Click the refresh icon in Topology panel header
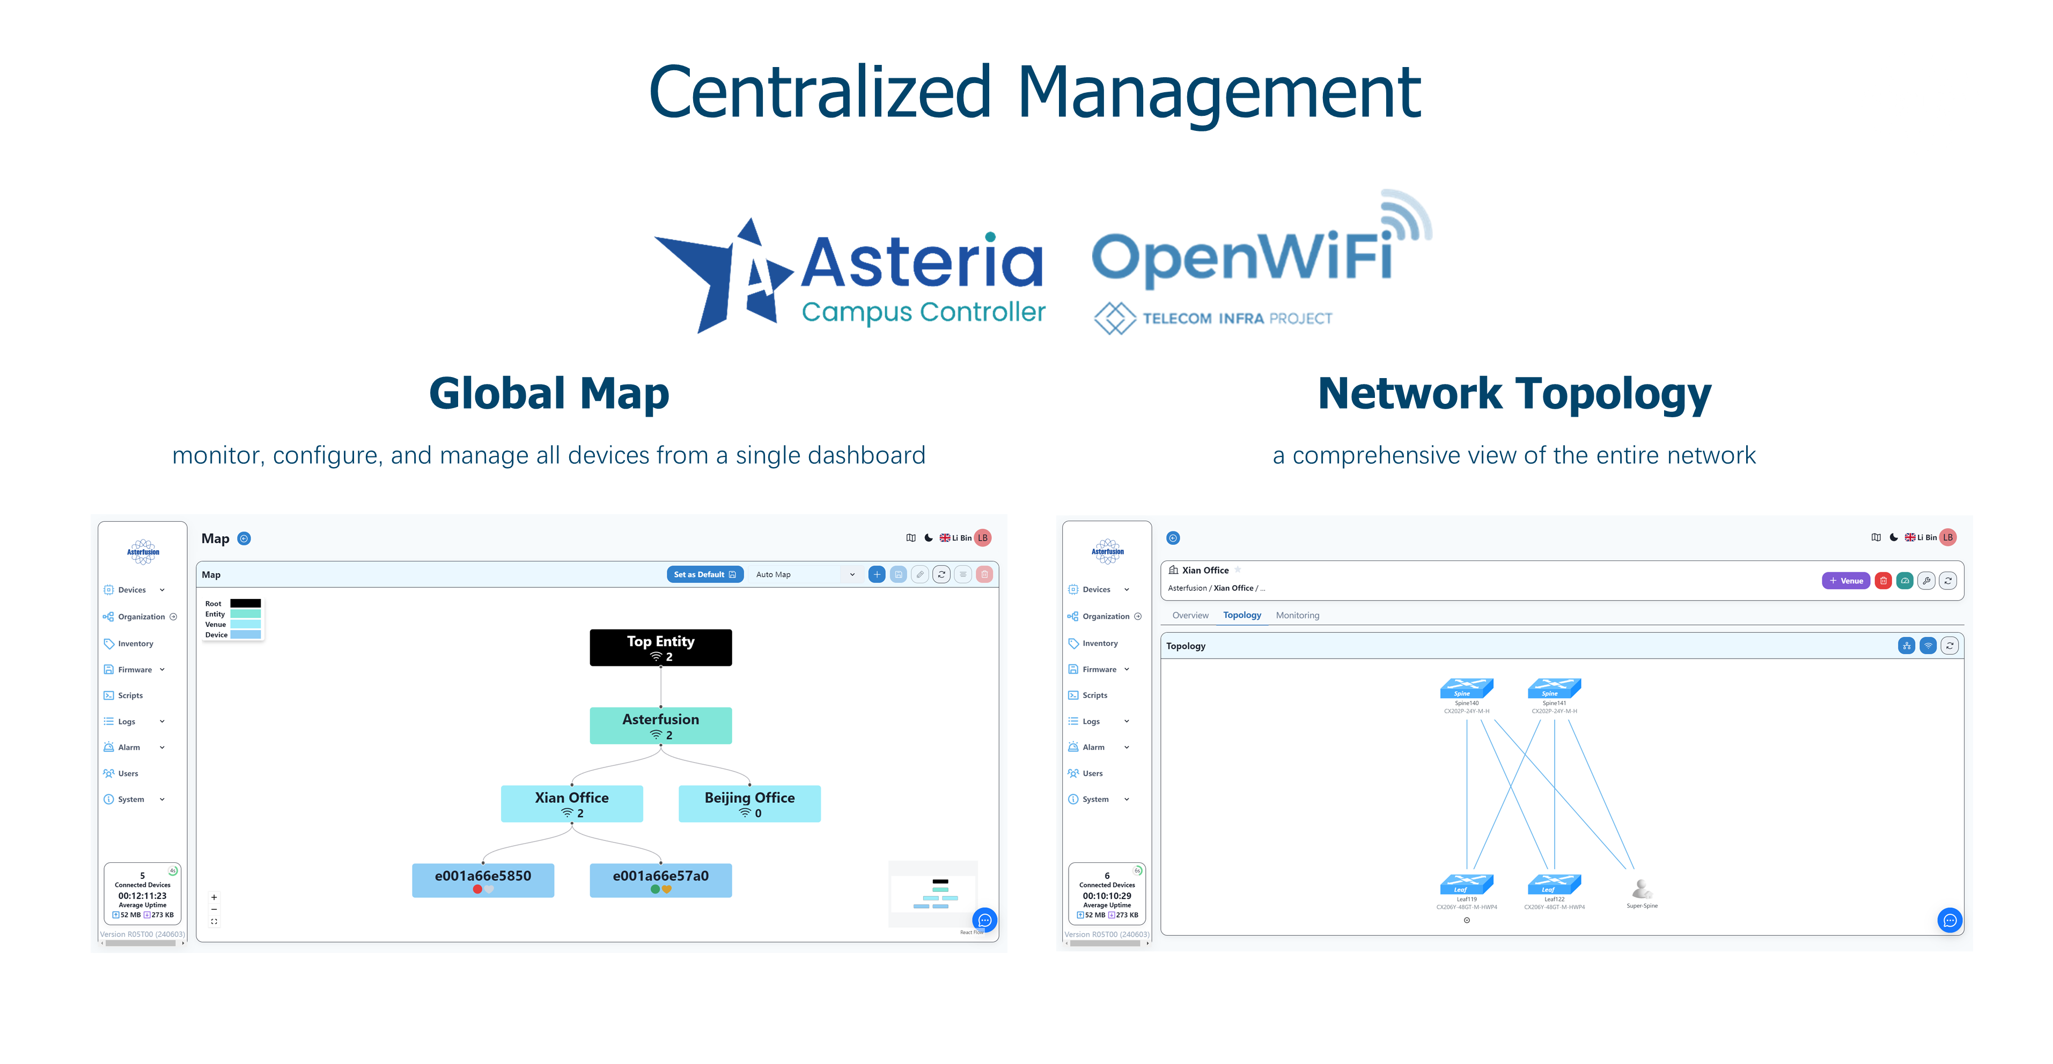The height and width of the screenshot is (1064, 2053). tap(1949, 646)
